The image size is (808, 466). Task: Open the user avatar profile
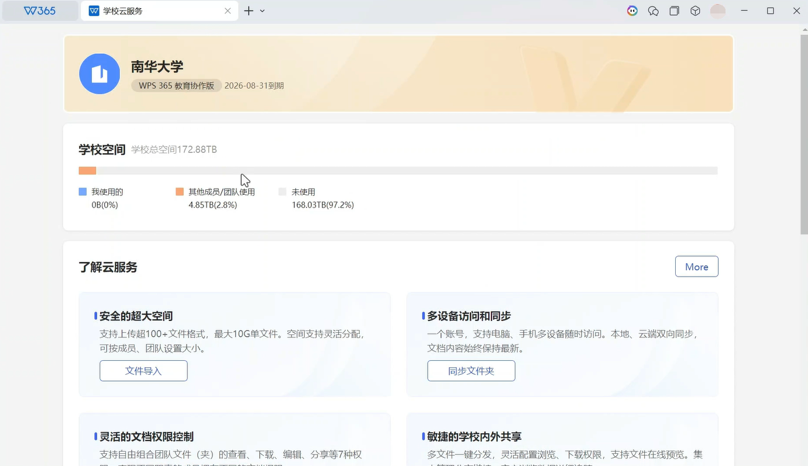[x=718, y=11]
